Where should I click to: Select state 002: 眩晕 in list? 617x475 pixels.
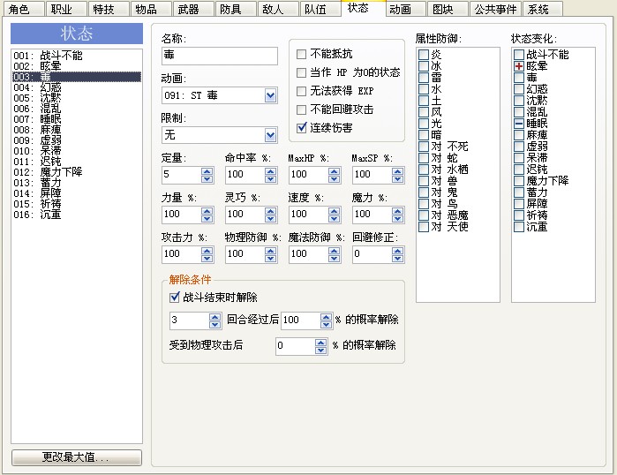[76, 66]
